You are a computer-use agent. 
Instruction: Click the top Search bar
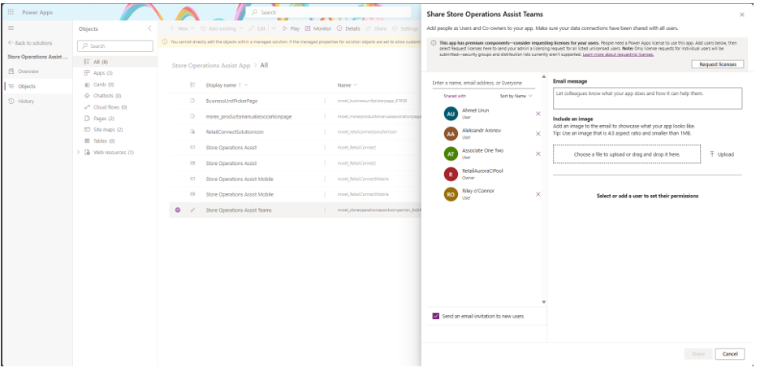pos(330,12)
